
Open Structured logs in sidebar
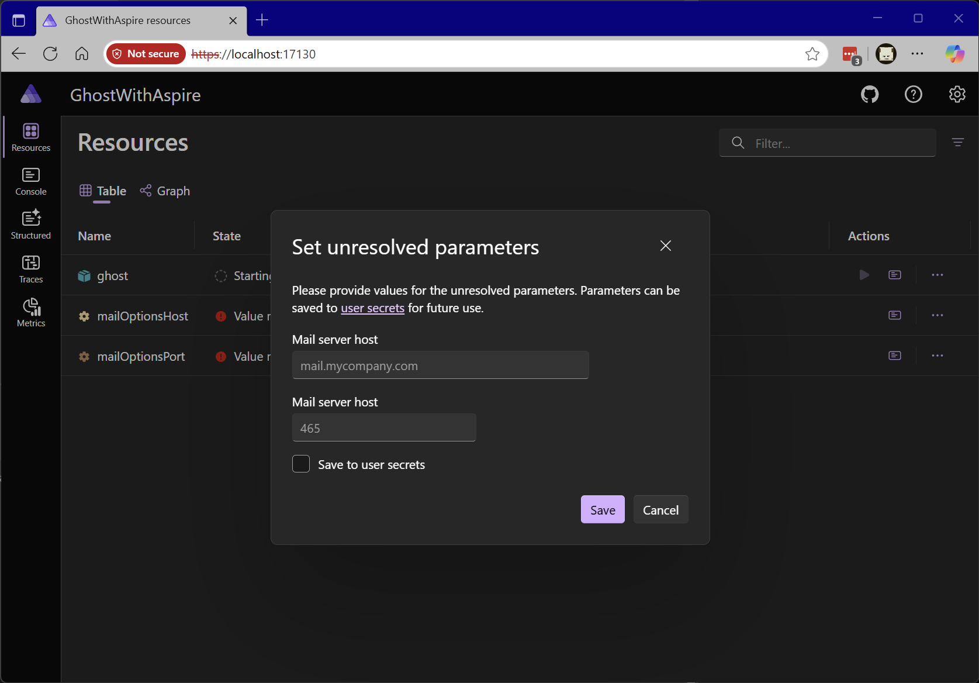[x=31, y=226]
